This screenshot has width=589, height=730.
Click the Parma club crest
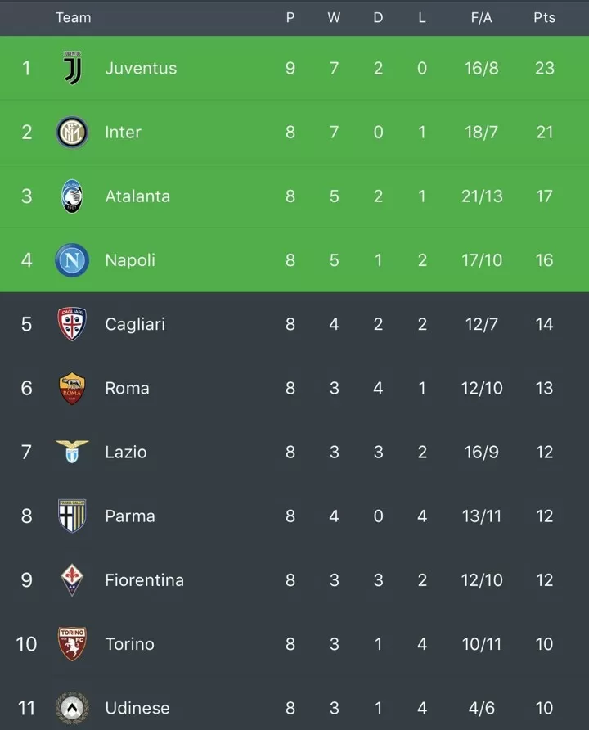(72, 516)
